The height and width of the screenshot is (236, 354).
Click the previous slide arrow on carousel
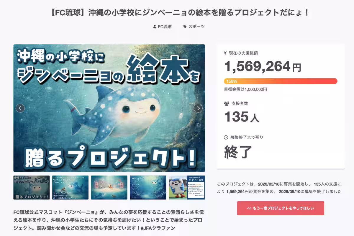[x=20, y=108]
